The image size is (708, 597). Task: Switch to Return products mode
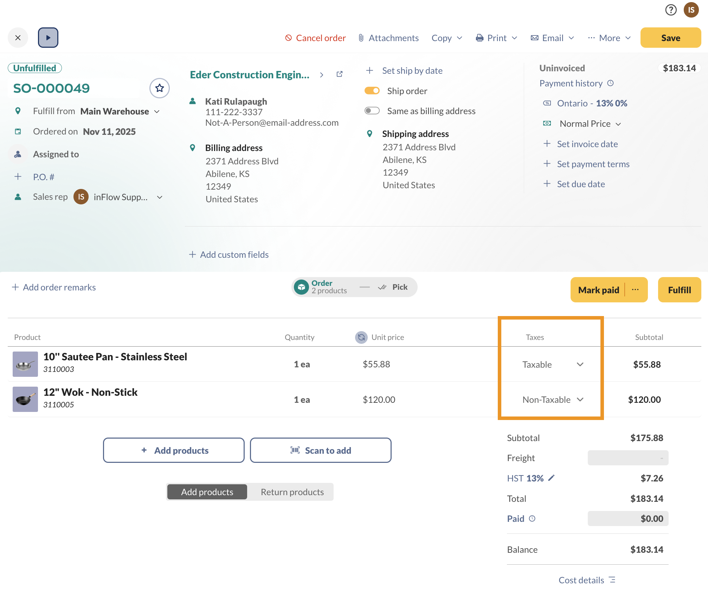click(x=292, y=492)
